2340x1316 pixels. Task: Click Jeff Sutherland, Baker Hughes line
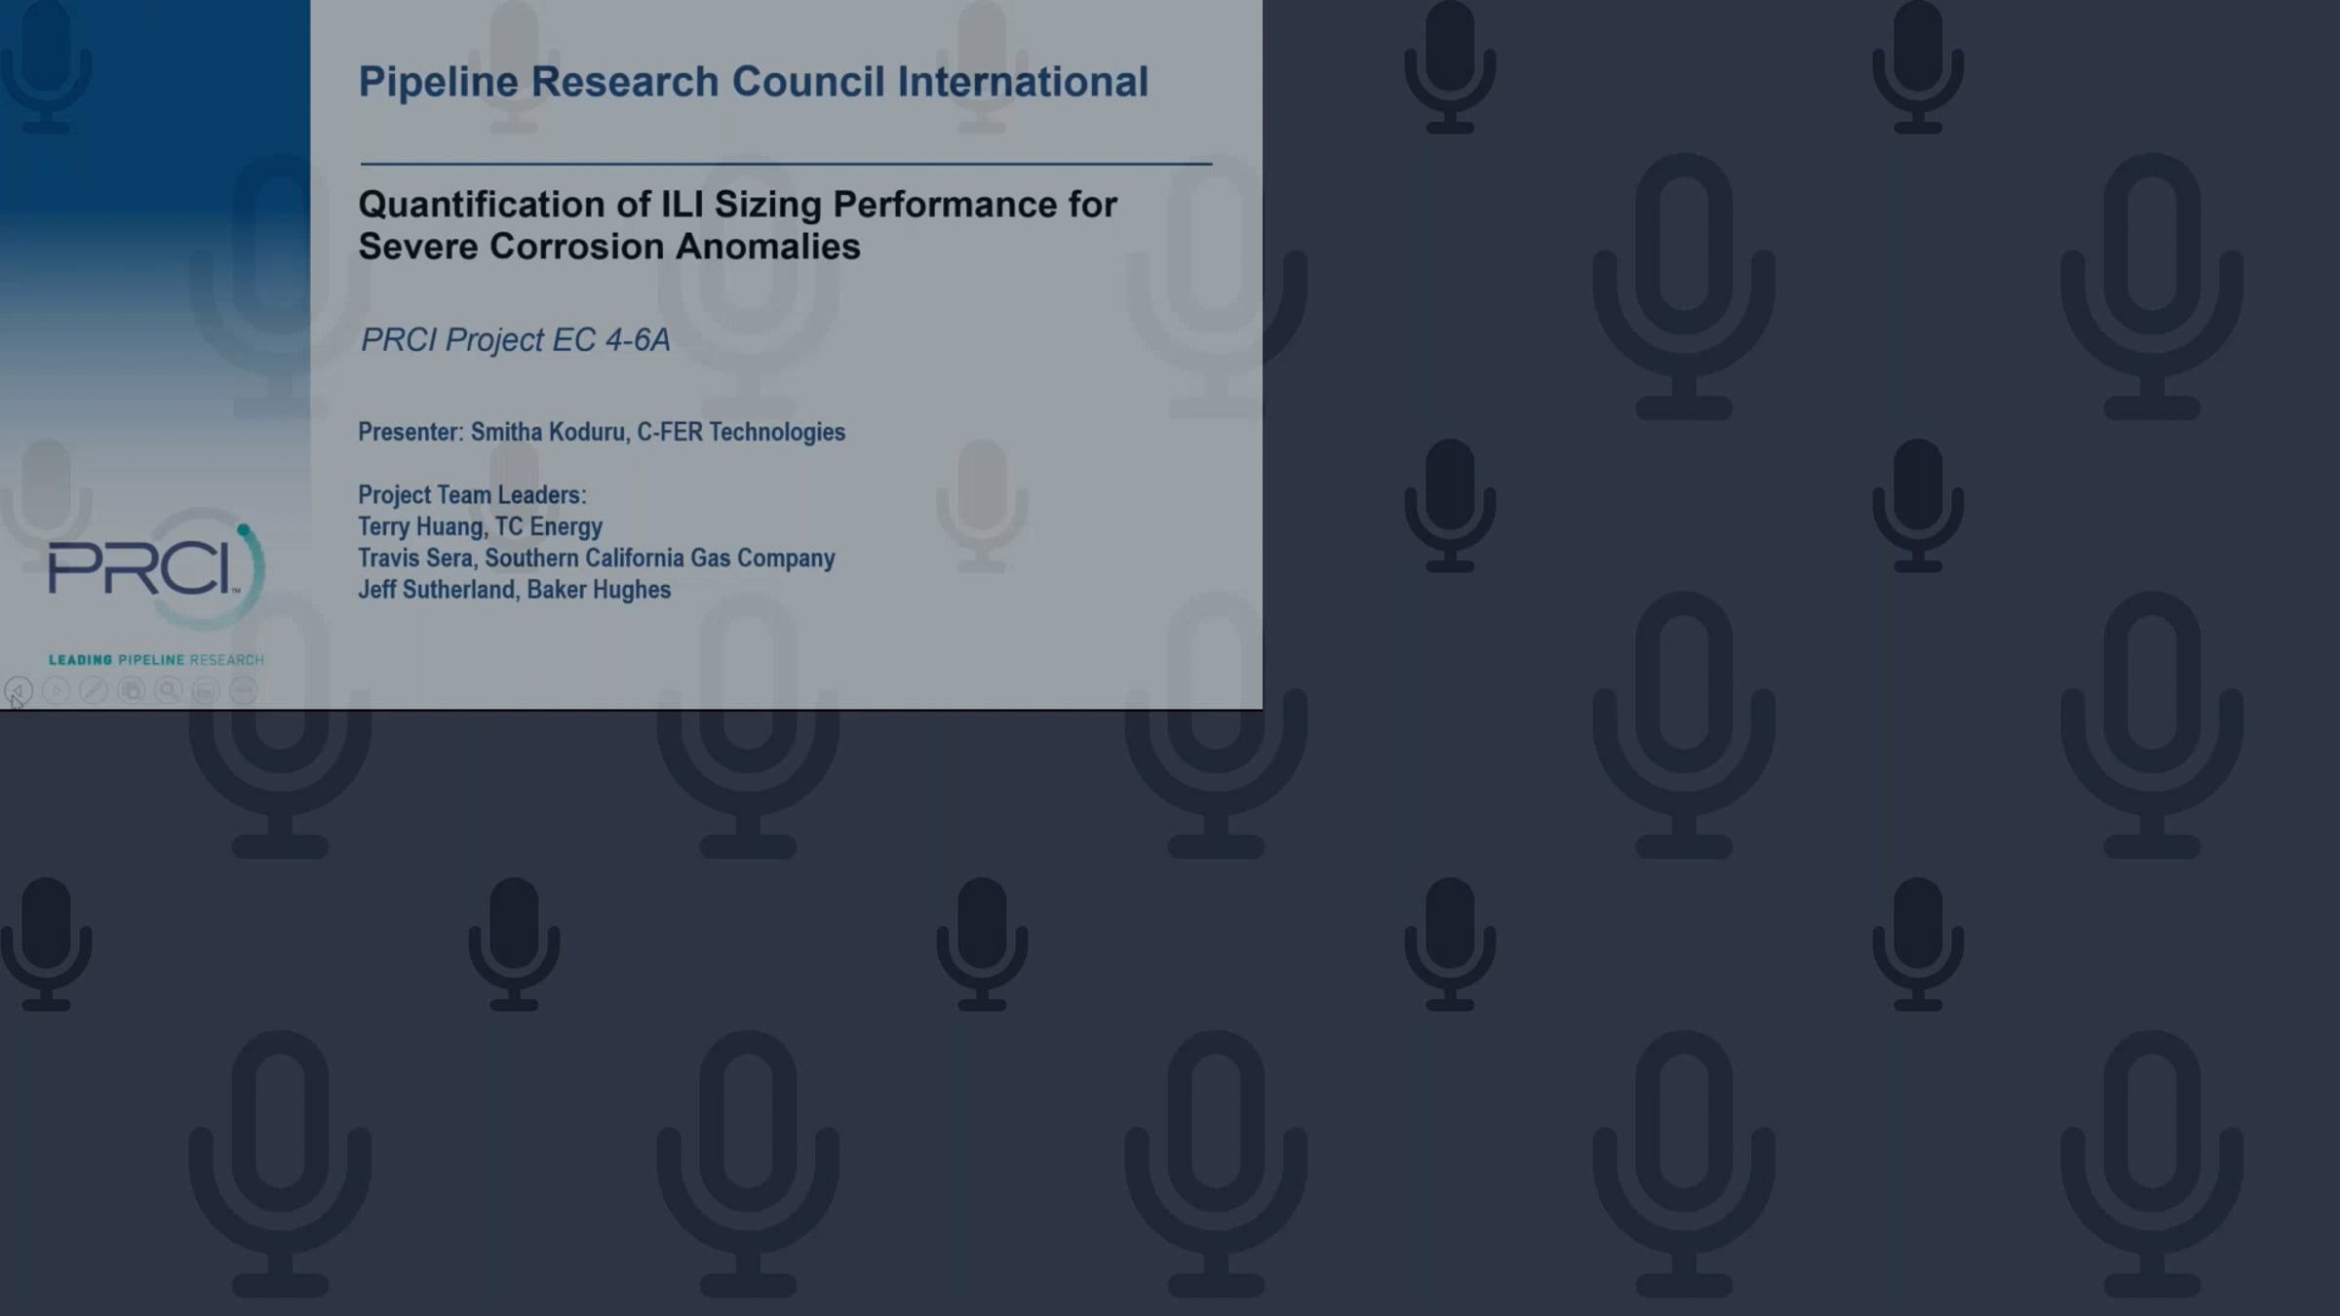click(514, 591)
